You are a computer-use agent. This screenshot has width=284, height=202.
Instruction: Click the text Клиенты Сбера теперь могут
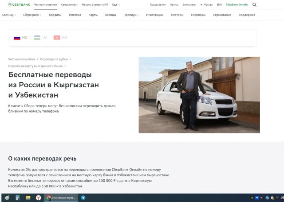point(62,109)
